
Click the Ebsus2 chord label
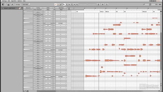pyautogui.click(x=145, y=12)
